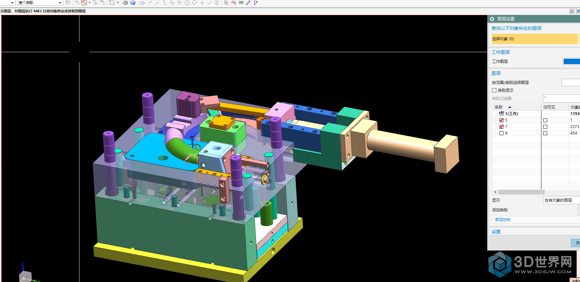Click the 工作图层 input field
This screenshot has height=282, width=580.
click(x=571, y=62)
